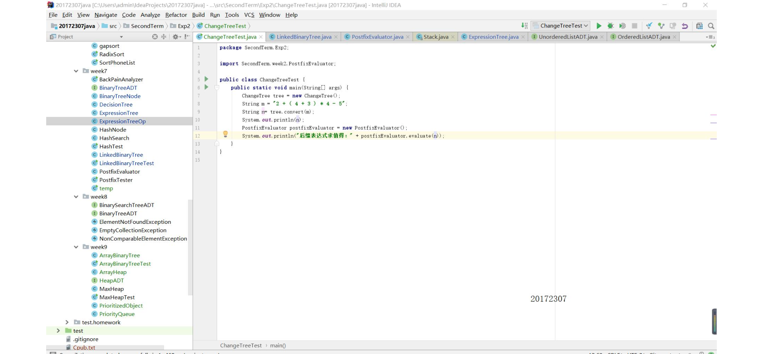
Task: Start debugging with the bug icon
Action: (610, 26)
